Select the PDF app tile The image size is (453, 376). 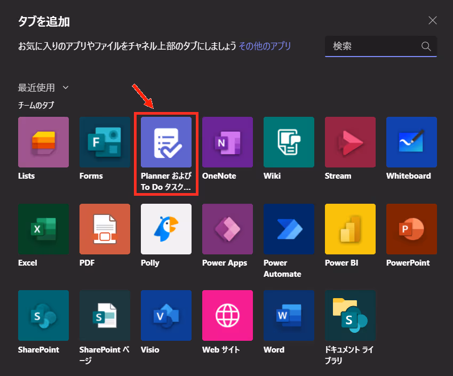pyautogui.click(x=105, y=229)
